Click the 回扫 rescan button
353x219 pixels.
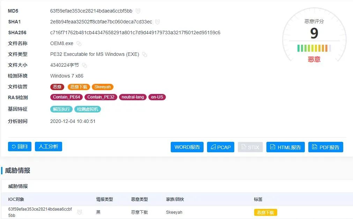coord(20,147)
